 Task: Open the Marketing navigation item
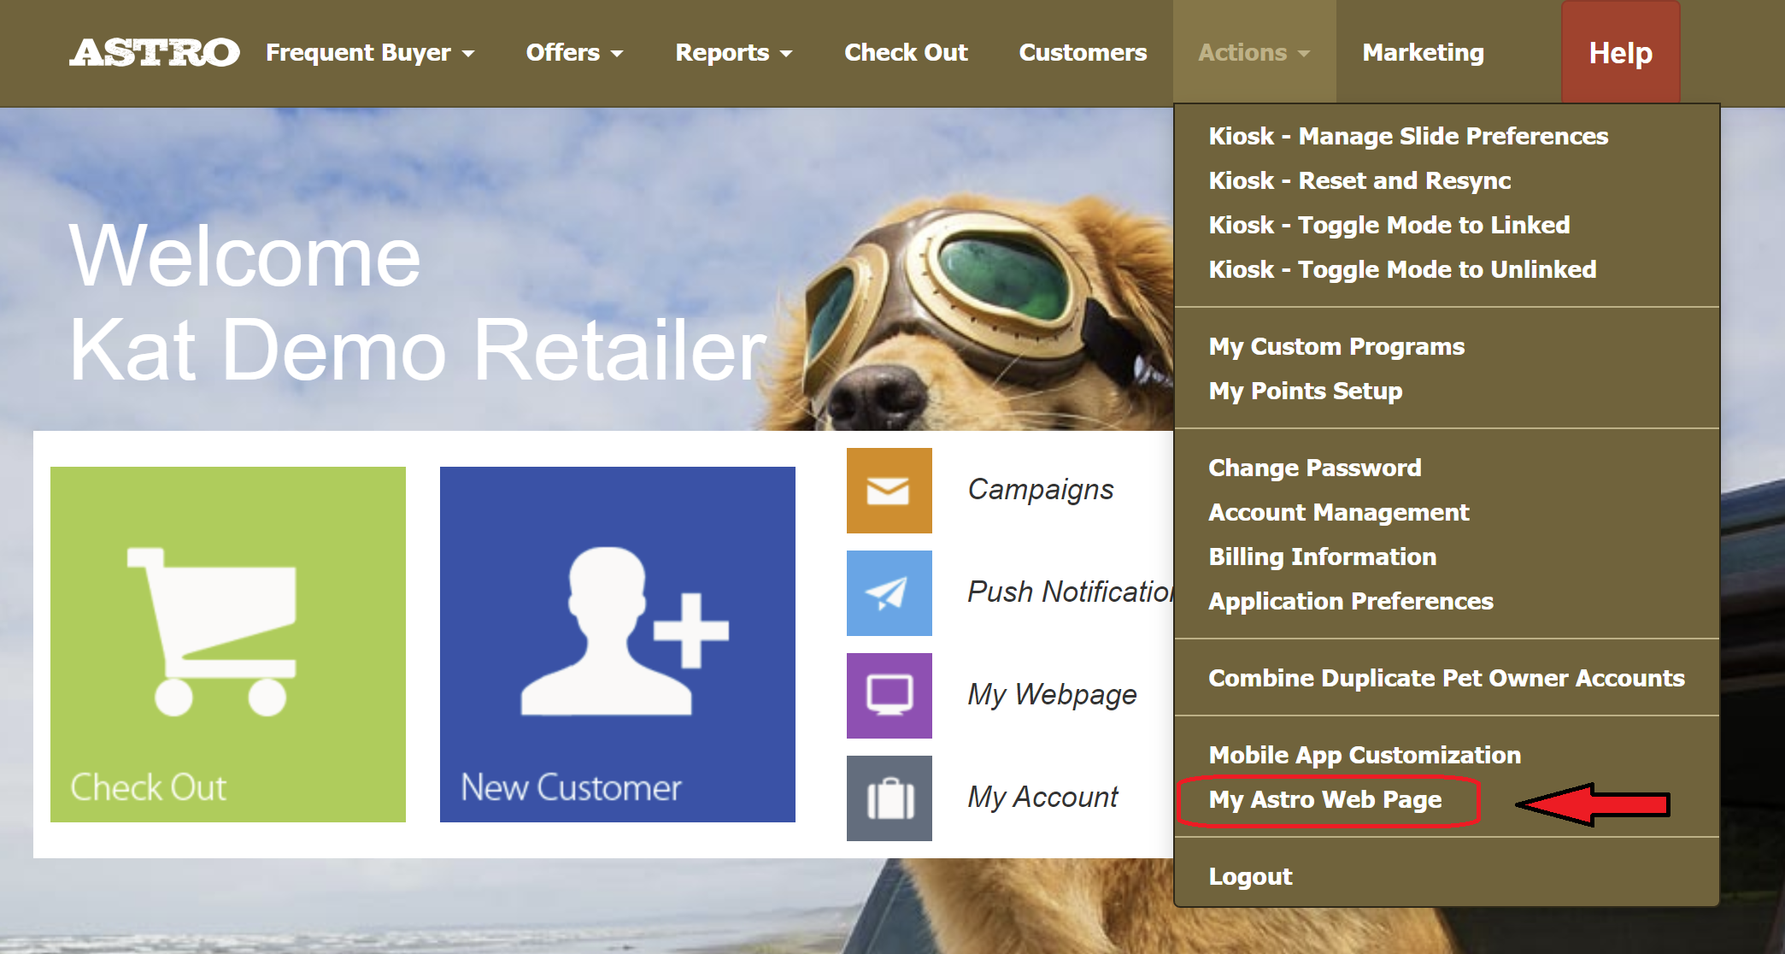[1423, 53]
